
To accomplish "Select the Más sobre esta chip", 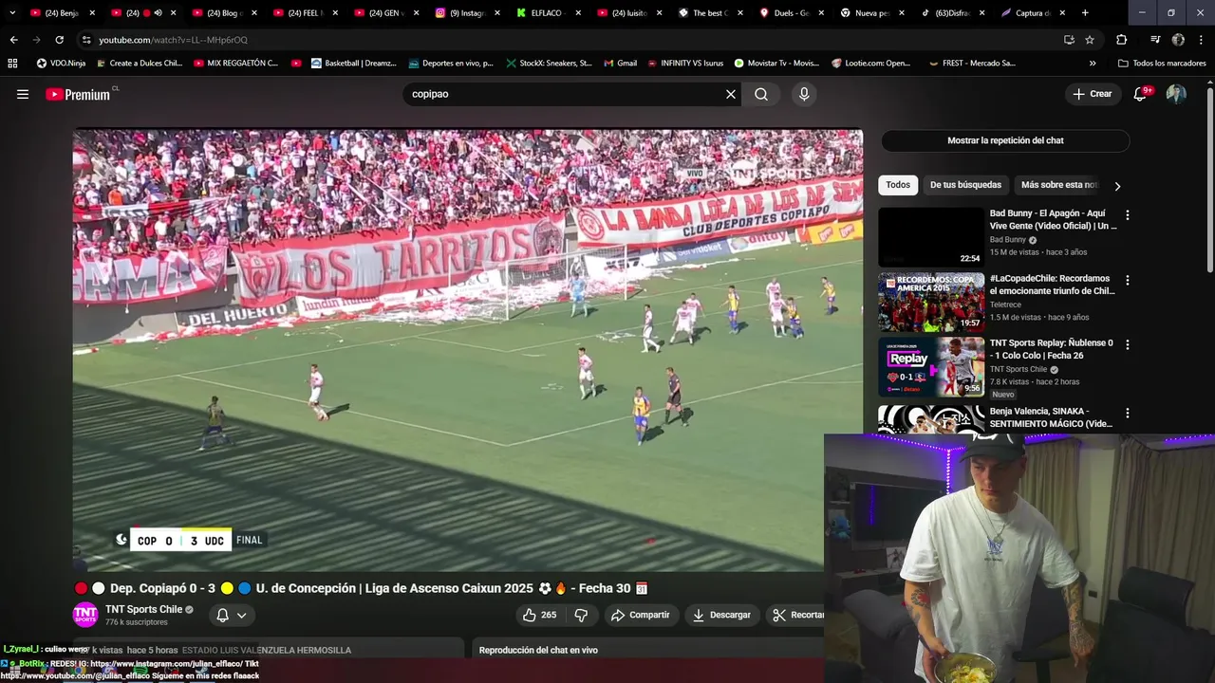I will click(1059, 185).
